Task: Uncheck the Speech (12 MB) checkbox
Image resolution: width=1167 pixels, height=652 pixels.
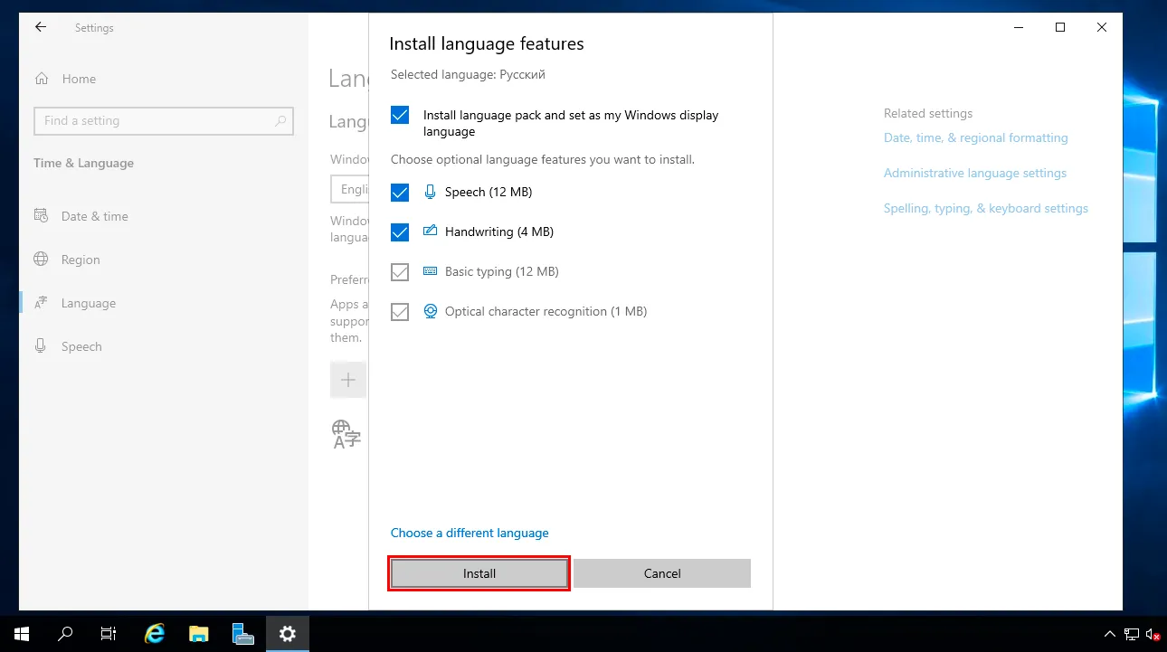Action: click(x=400, y=193)
